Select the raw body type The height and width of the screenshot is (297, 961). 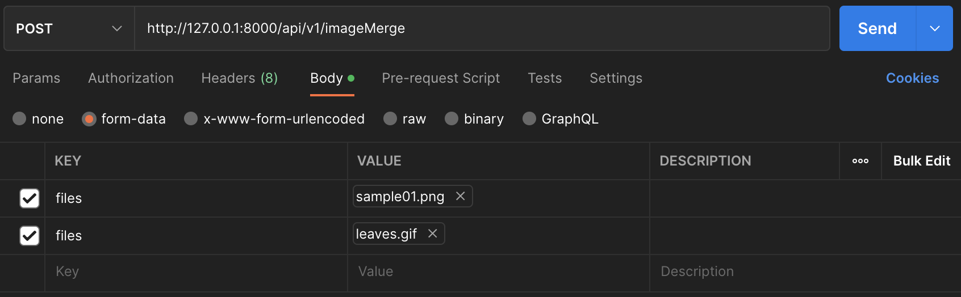[390, 118]
